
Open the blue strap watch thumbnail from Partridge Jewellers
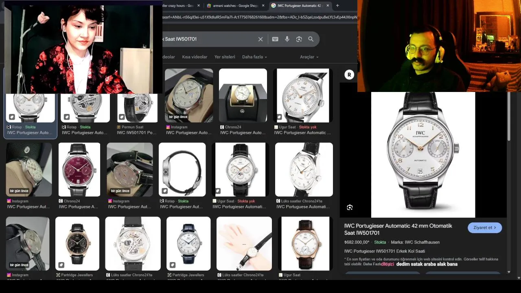188,243
